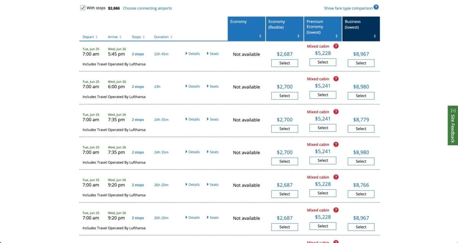Open Show fare type comparison link
Image resolution: width=458 pixels, height=243 pixels.
point(348,8)
